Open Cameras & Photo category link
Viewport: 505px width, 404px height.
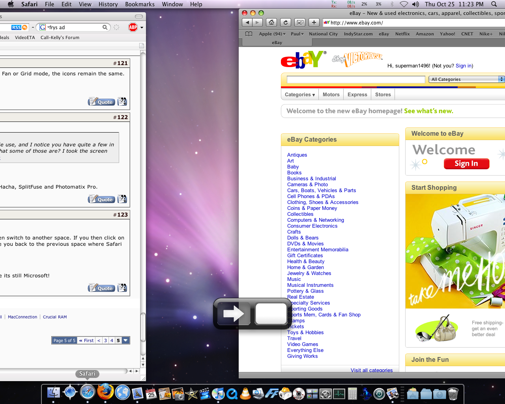click(x=307, y=185)
